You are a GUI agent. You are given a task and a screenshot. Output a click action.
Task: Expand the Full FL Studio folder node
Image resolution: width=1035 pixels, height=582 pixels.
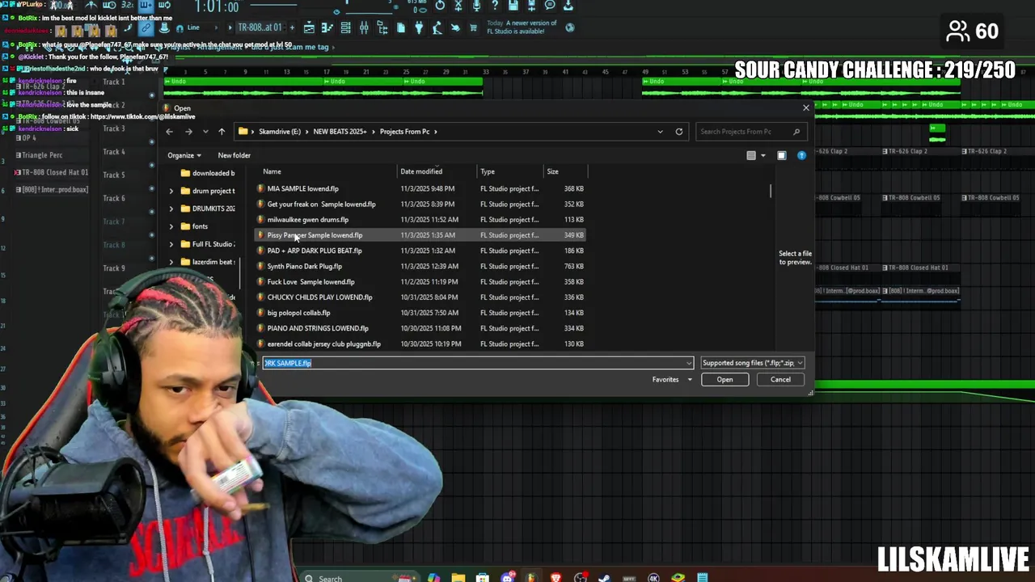click(171, 244)
